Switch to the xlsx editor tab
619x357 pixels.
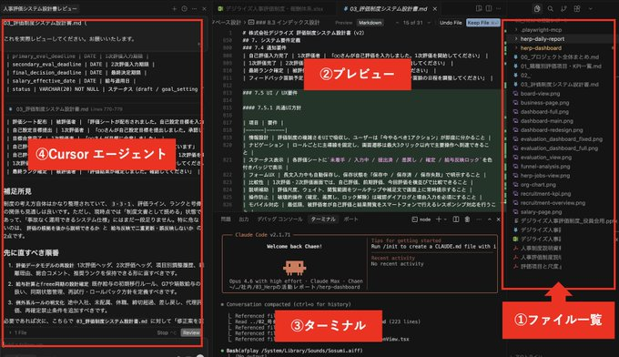pyautogui.click(x=274, y=8)
